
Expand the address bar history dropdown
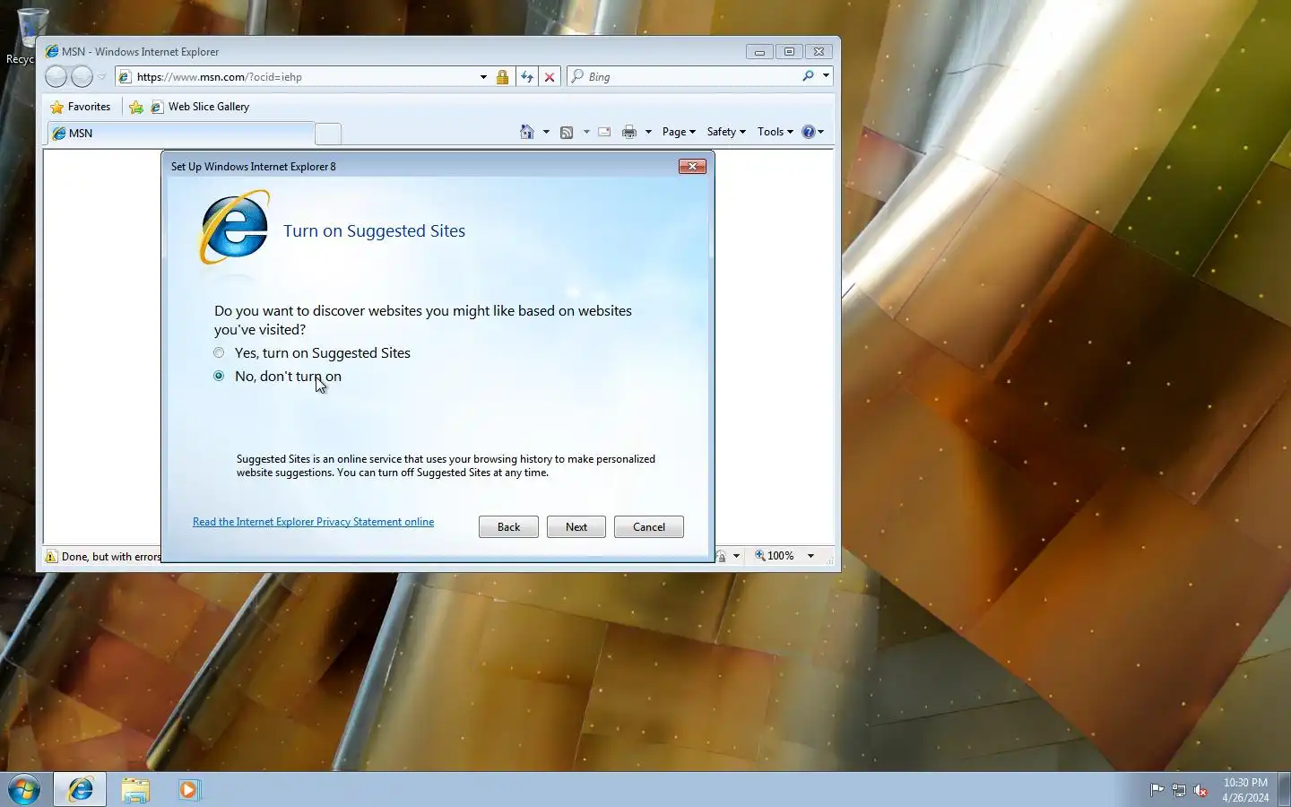click(x=483, y=77)
